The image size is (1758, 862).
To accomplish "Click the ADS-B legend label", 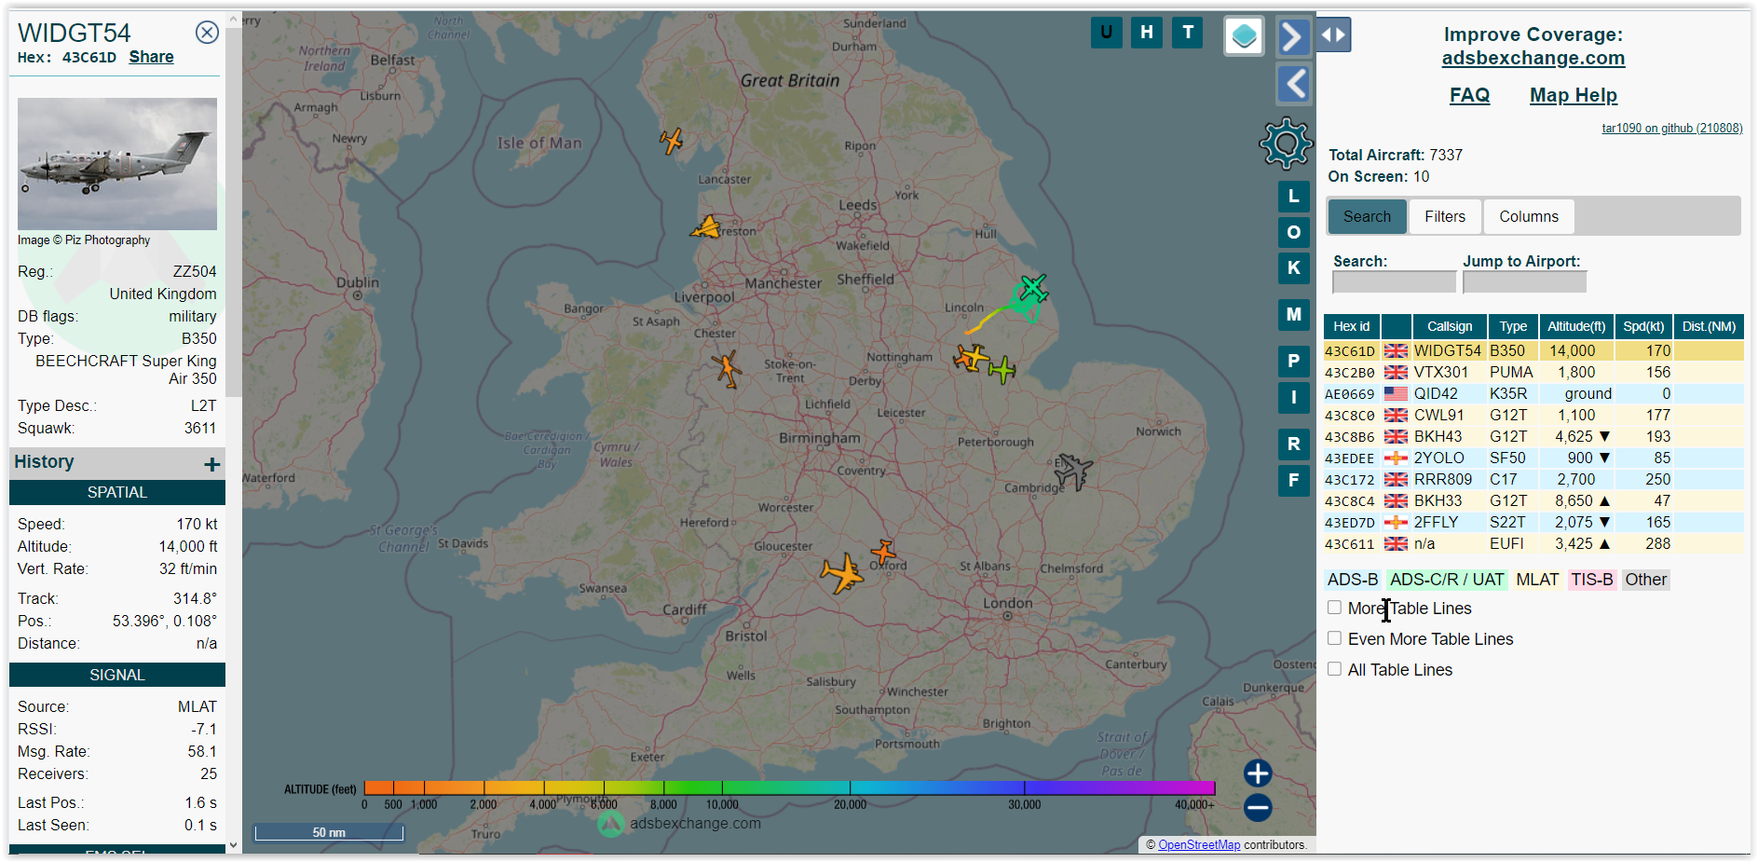I will (1353, 580).
